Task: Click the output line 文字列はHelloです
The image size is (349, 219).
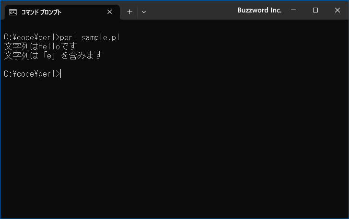Action: [40, 46]
